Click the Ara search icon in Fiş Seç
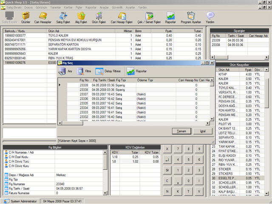 (x=62, y=71)
